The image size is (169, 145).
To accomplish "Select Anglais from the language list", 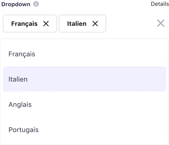I will click(20, 105).
